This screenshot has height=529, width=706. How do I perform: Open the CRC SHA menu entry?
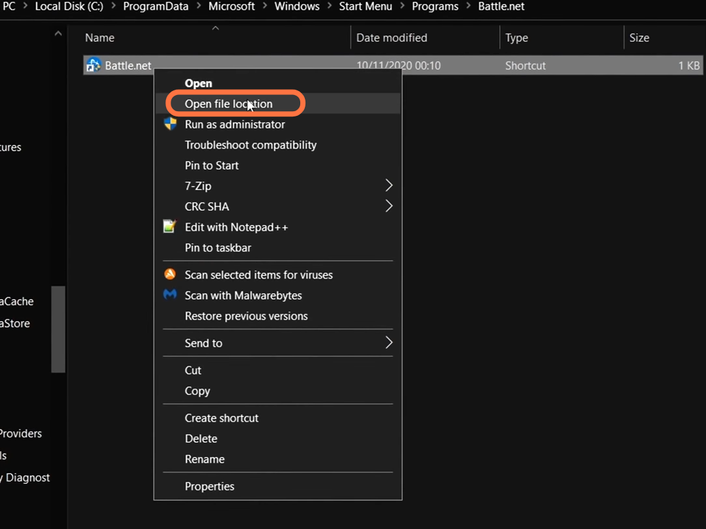pos(206,206)
